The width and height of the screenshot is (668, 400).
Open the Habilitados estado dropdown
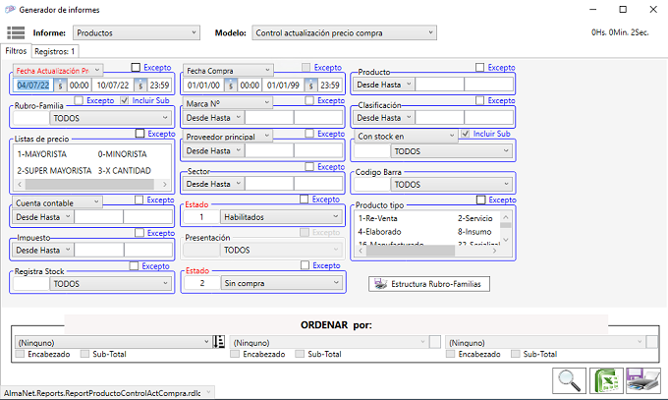pos(282,216)
